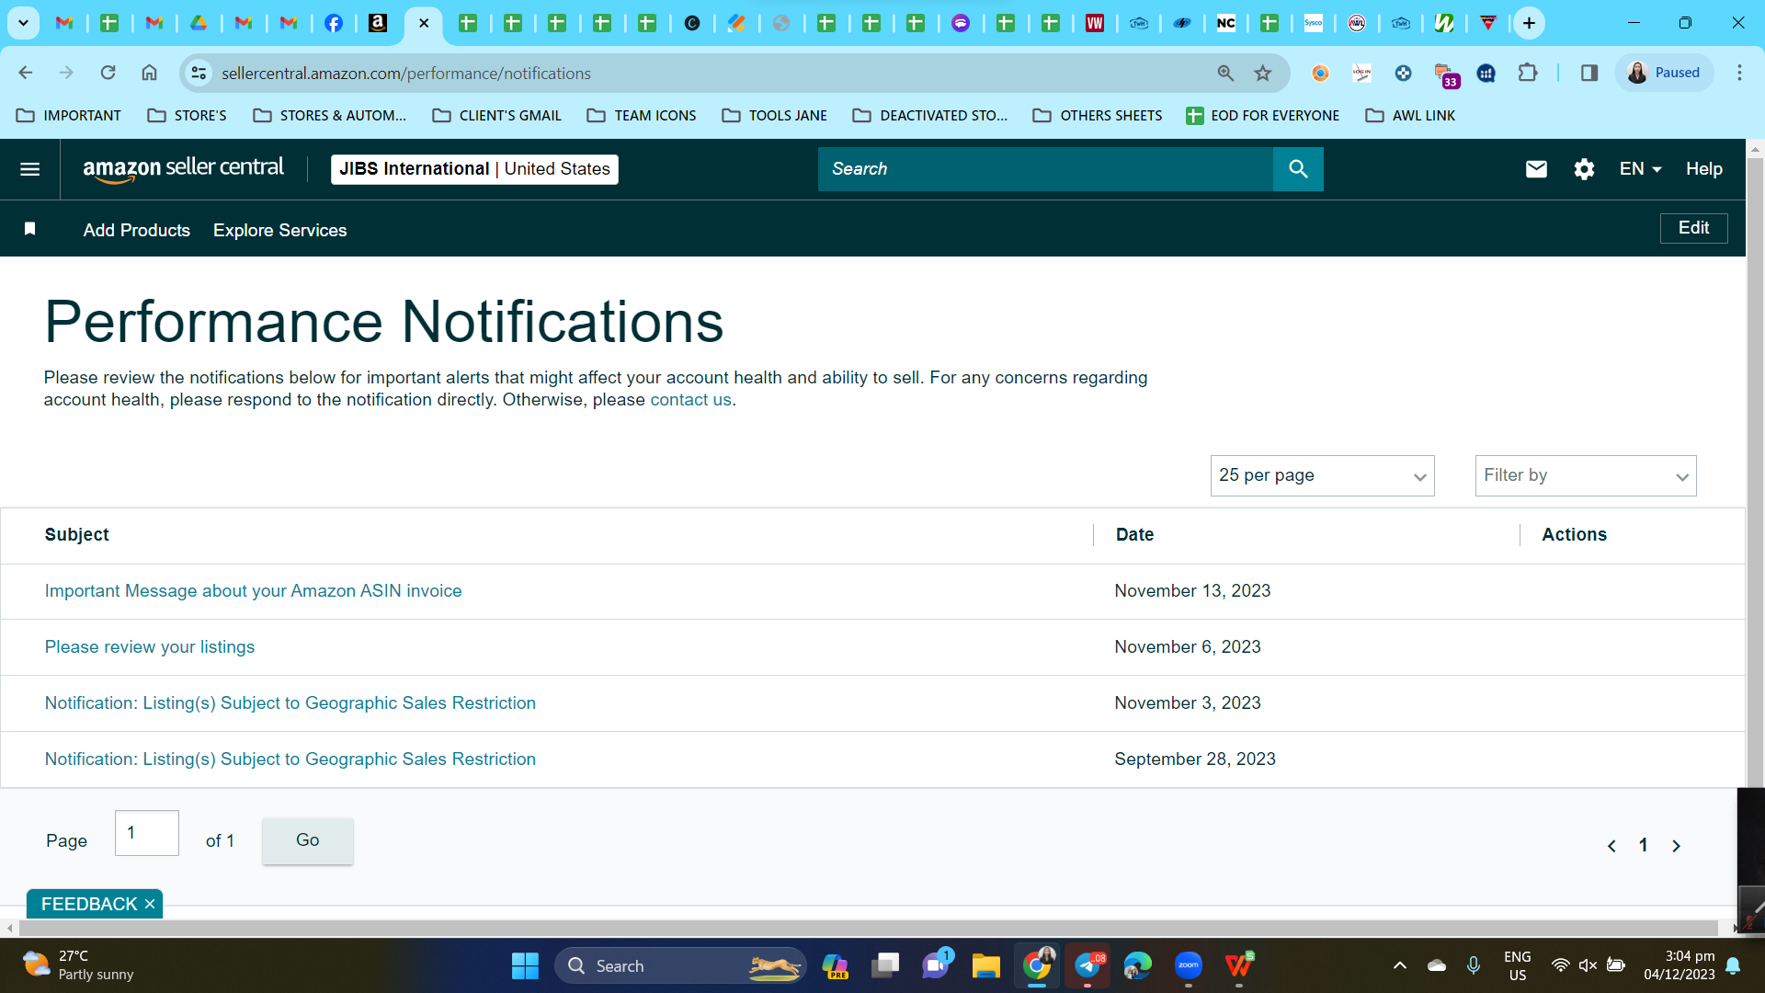
Task: Click the Edit button in the navigation bar
Action: pyautogui.click(x=1693, y=228)
